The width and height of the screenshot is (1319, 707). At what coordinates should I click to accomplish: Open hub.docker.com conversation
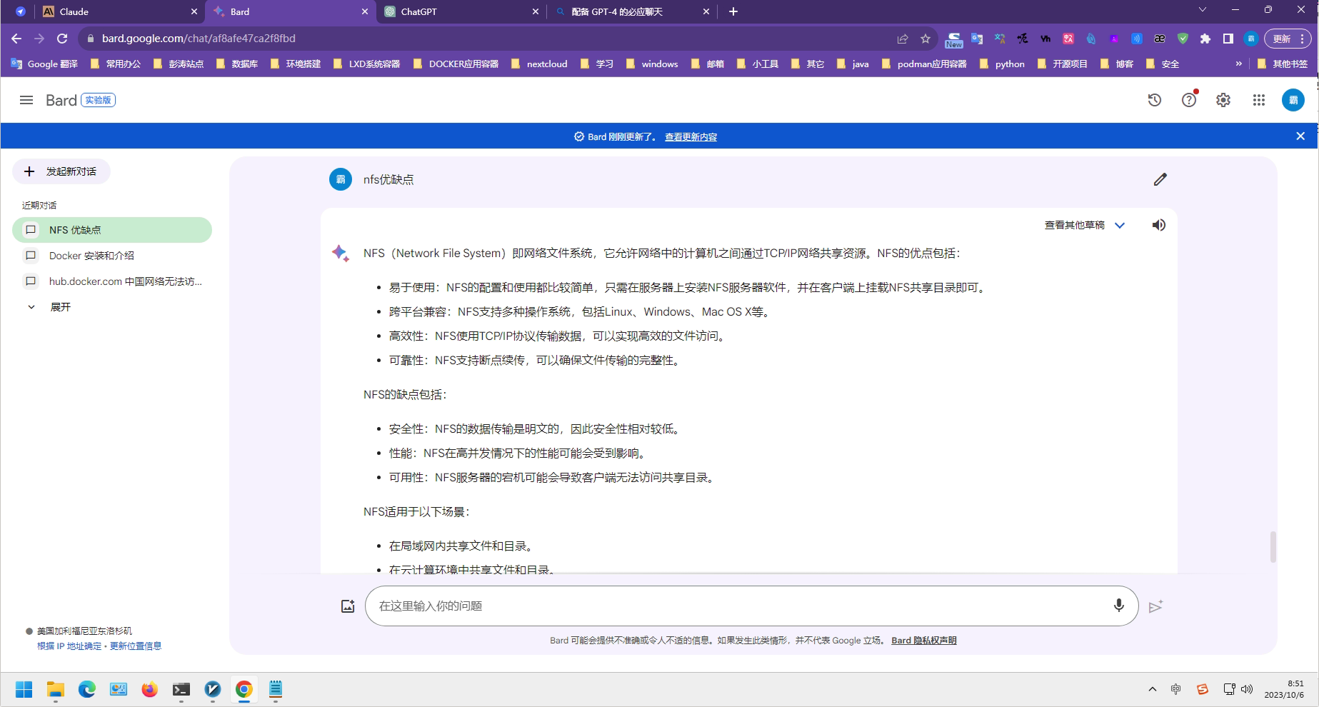click(x=112, y=281)
